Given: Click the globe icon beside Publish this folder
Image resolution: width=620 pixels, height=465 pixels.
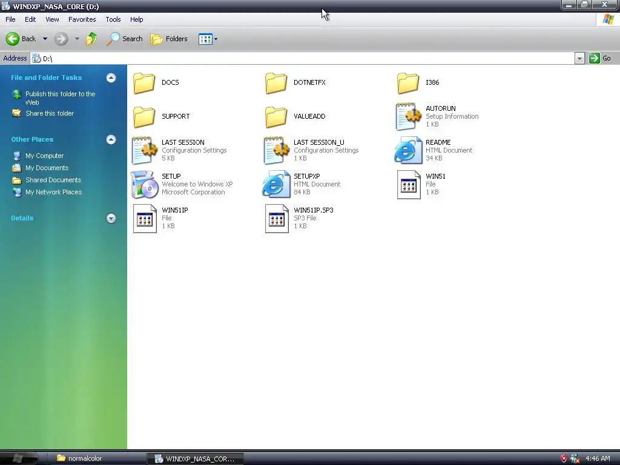Looking at the screenshot, I should (16, 94).
